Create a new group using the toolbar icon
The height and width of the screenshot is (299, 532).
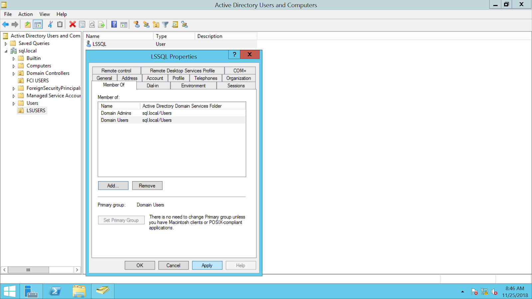point(146,24)
